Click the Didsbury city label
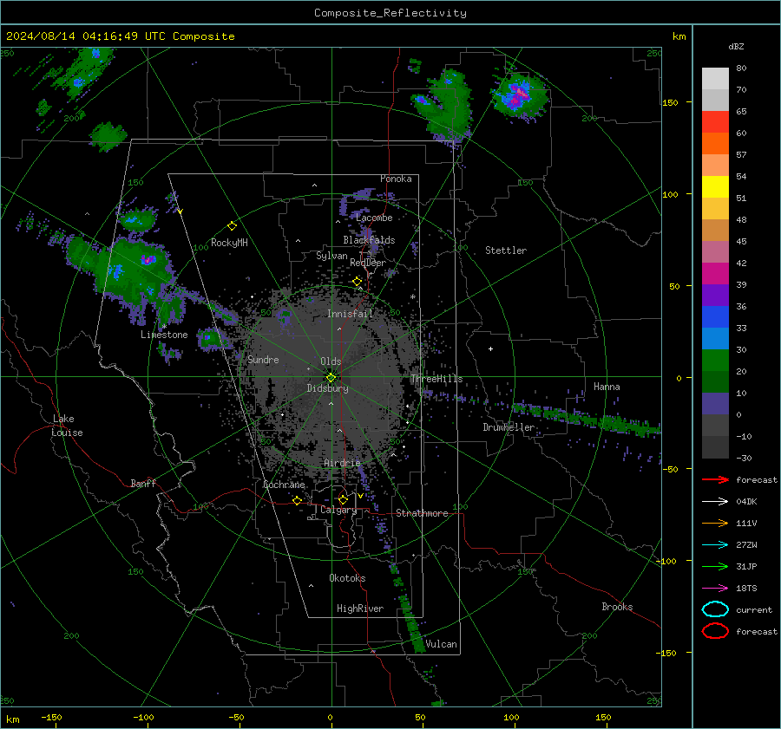This screenshot has height=729, width=781. point(327,388)
